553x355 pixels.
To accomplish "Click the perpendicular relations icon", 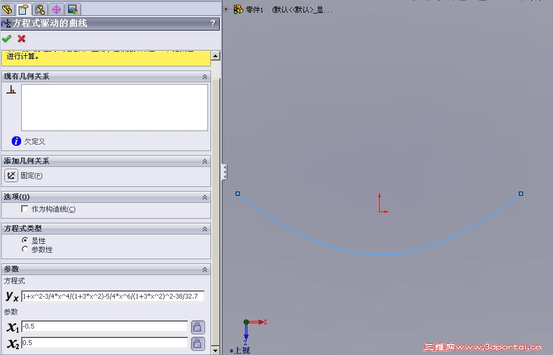I will pos(11,90).
